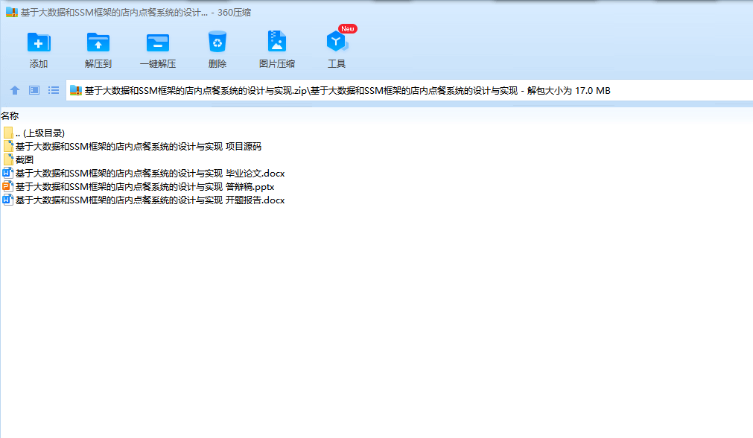Click the folder icon of 项目源码
The width and height of the screenshot is (753, 438).
click(x=8, y=146)
